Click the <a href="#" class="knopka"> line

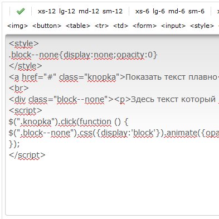click(114, 77)
